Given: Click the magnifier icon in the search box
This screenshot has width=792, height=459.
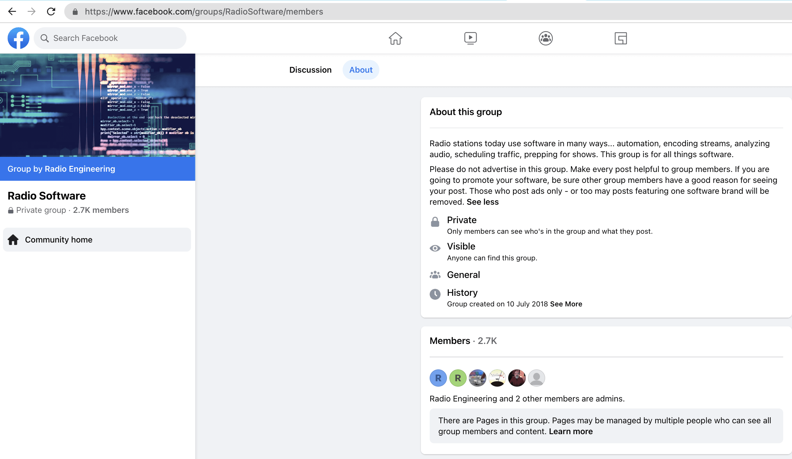Looking at the screenshot, I should click(x=45, y=38).
